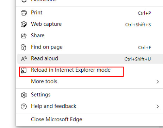Click the Web capture camera icon
This screenshot has height=128, width=163.
24,24
